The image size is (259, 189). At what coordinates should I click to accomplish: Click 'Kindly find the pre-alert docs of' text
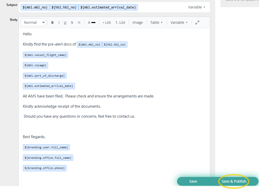[x=49, y=44]
